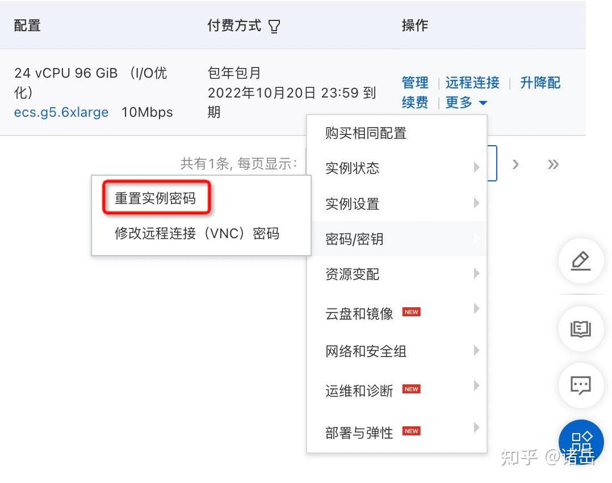This screenshot has height=483, width=612.
Task: Open the ecs.g5.6xlarge instance link
Action: click(x=60, y=112)
